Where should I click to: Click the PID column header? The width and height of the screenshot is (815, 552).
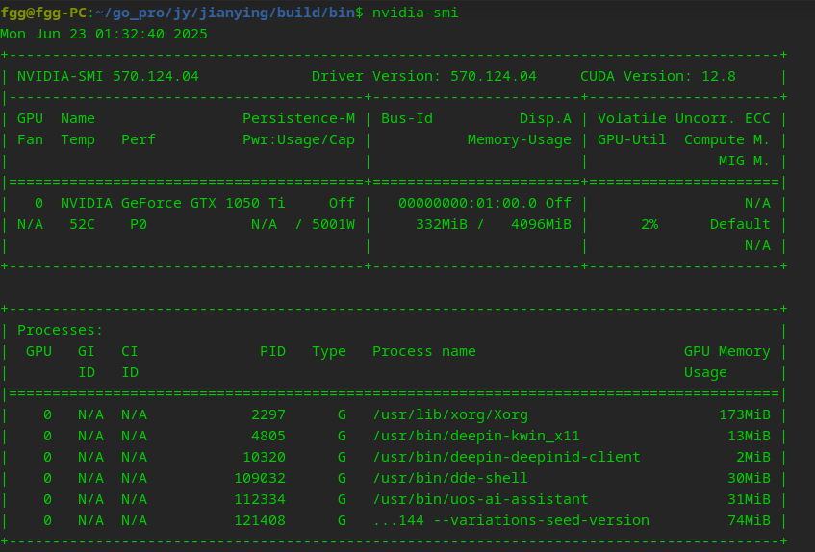273,352
